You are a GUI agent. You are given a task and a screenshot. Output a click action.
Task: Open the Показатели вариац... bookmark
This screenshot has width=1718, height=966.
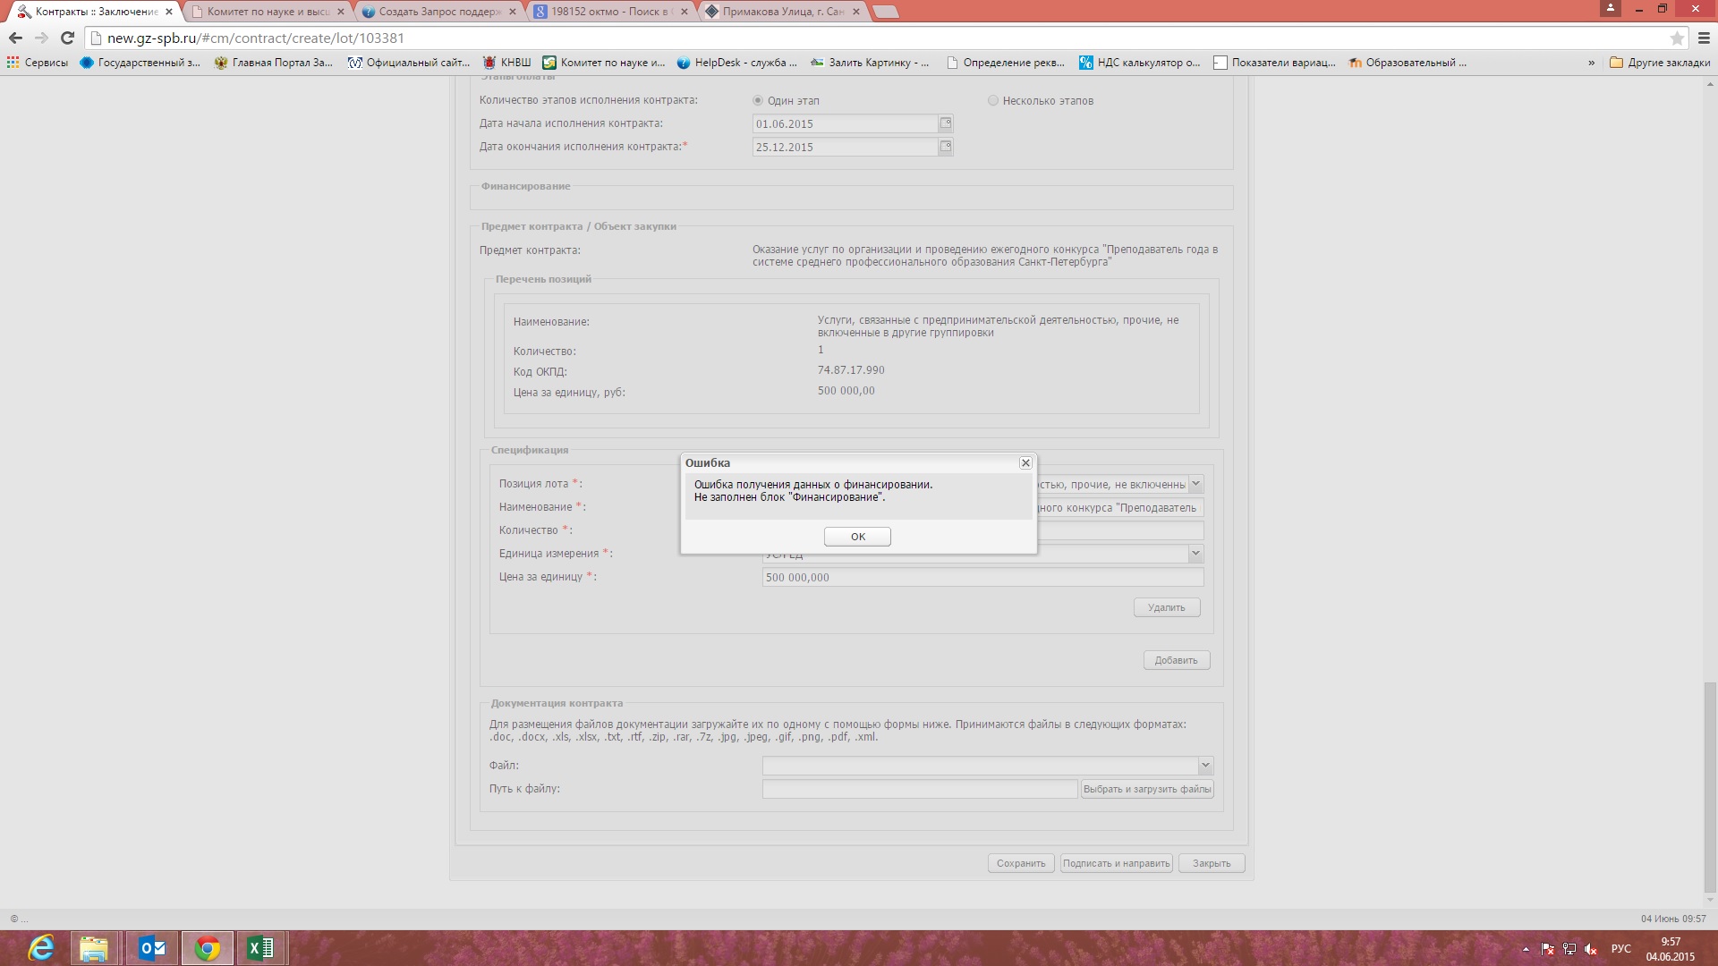click(1274, 63)
